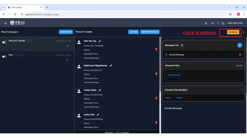Add new message with blue plus icon

click(240, 45)
